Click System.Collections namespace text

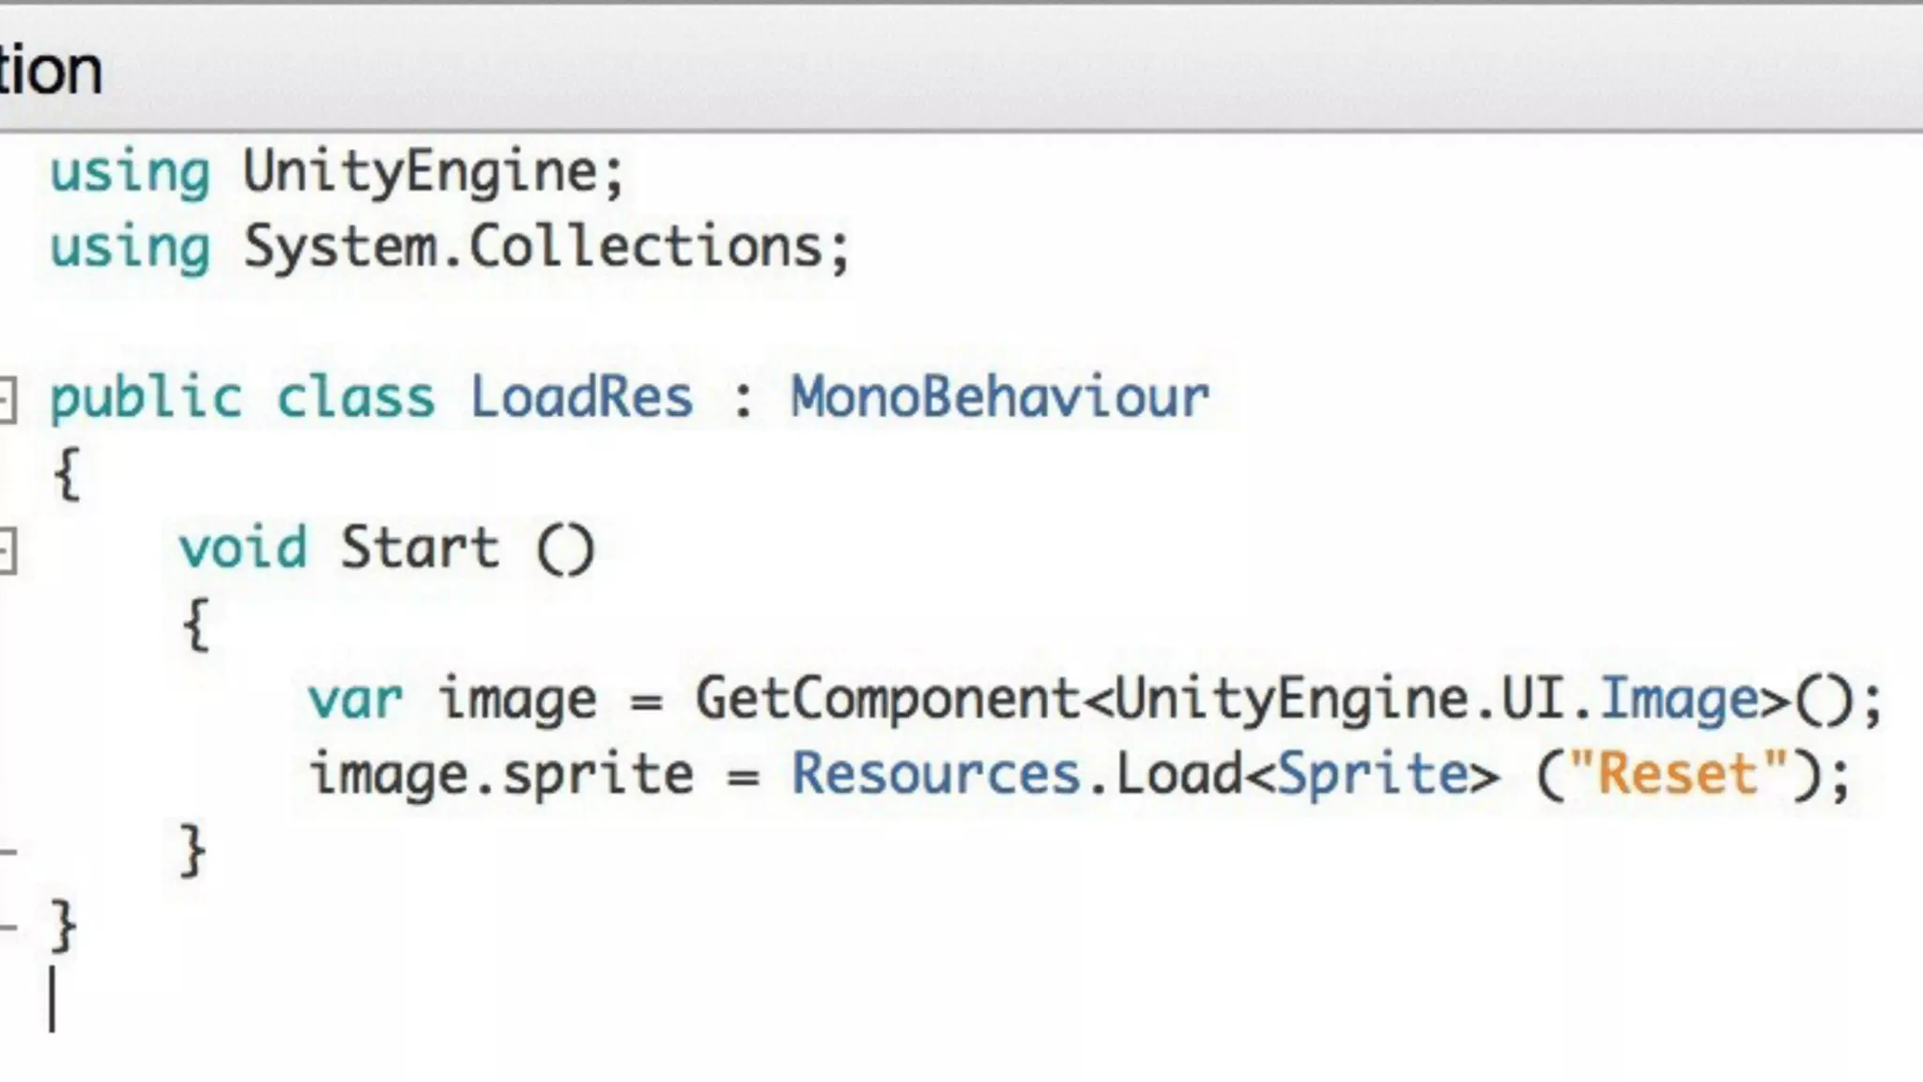click(x=532, y=248)
